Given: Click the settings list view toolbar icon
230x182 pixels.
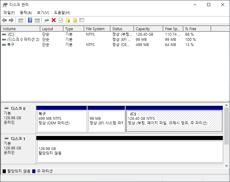Looking at the screenshot, I should click(x=82, y=20).
